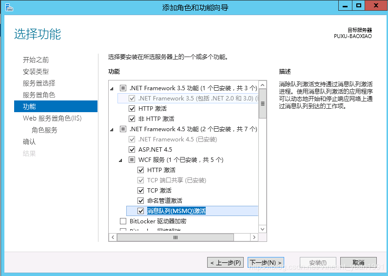Uncheck 命名管道激活 checkbox
The image size is (388, 276).
pos(140,200)
